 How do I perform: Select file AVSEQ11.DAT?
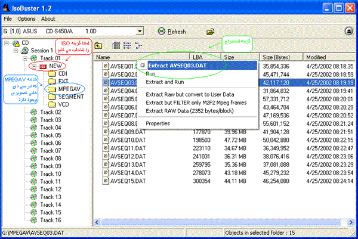[128, 148]
